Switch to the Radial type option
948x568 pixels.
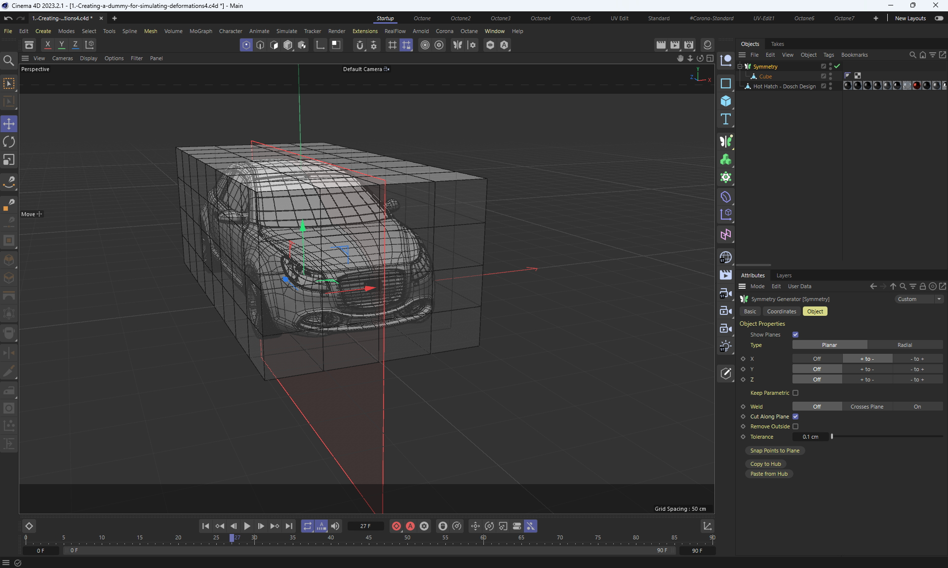pos(905,345)
